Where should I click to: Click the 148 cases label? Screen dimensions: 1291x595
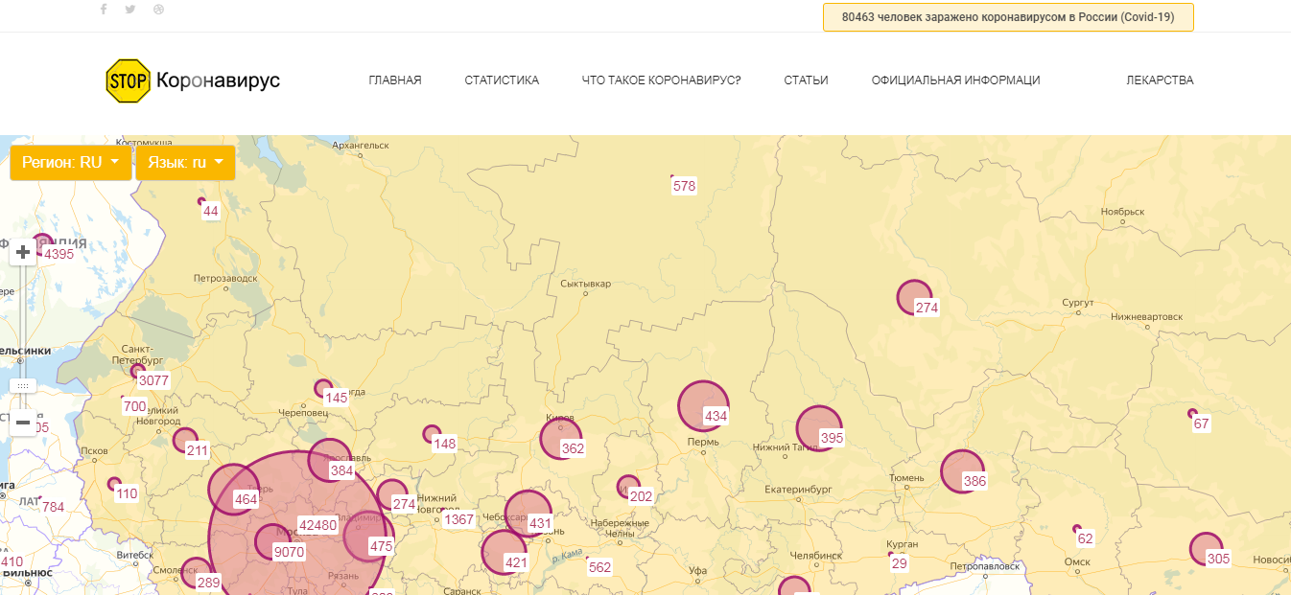(x=445, y=444)
